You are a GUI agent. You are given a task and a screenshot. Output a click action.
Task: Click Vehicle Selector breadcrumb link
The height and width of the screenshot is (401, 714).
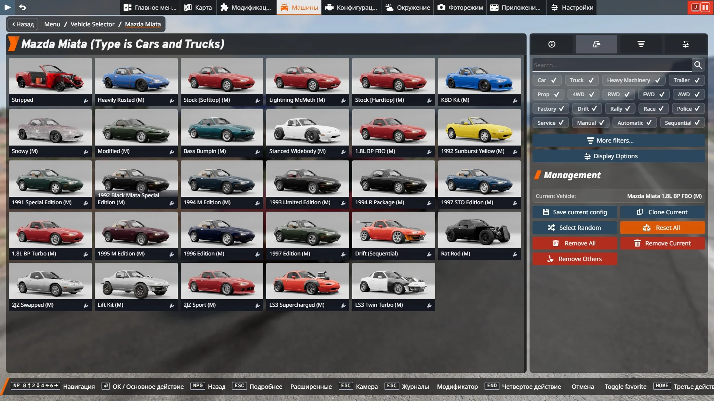[93, 24]
